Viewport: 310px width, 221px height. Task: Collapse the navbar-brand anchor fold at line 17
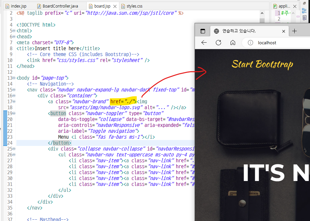pos(14,101)
